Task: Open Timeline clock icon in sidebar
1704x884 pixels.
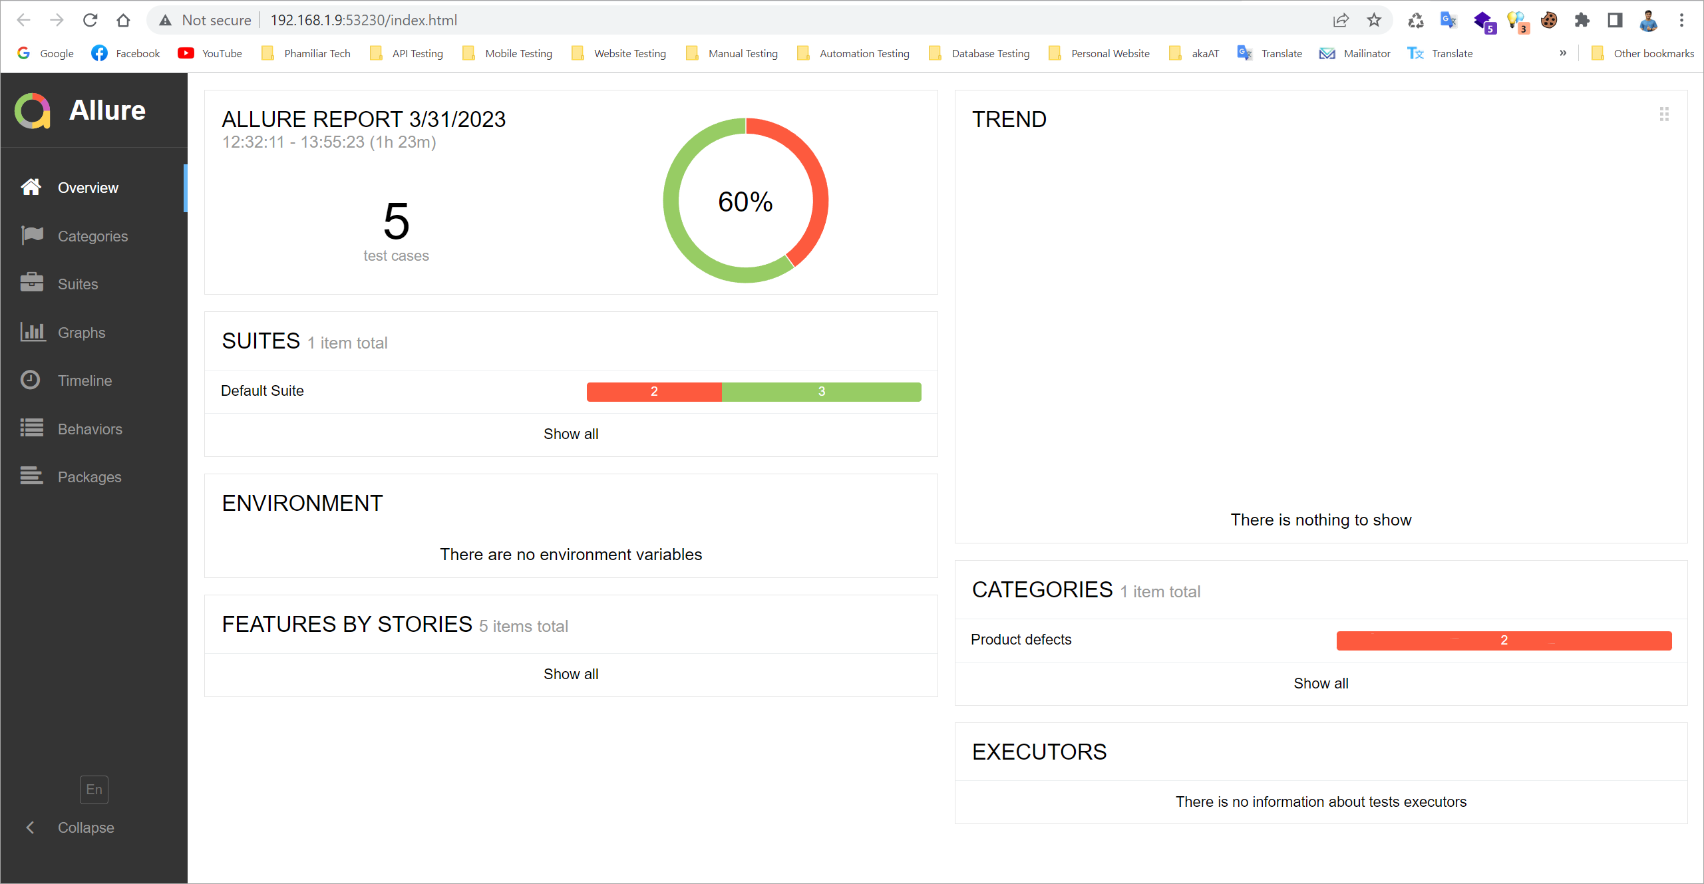Action: coord(30,380)
